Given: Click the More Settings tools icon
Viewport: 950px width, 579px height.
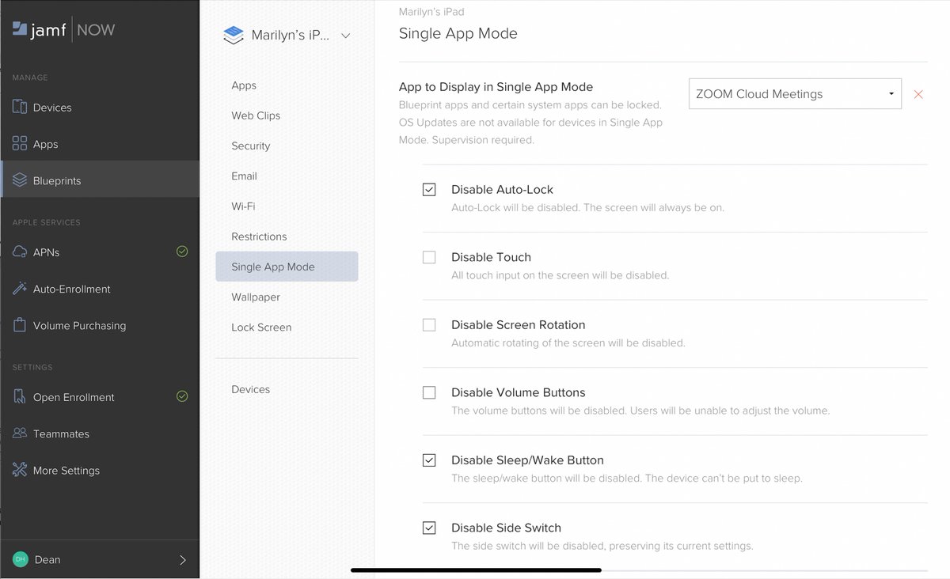Looking at the screenshot, I should (x=20, y=470).
